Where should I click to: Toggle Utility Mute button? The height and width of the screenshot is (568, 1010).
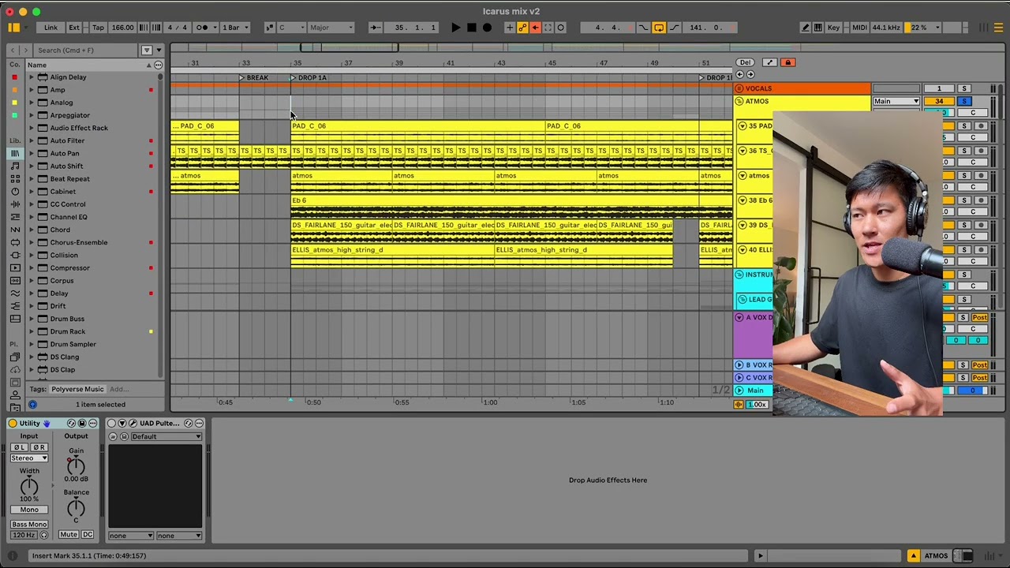tap(69, 535)
